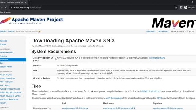
Task: Click the 'Files' heading
Action: (x=36, y=86)
